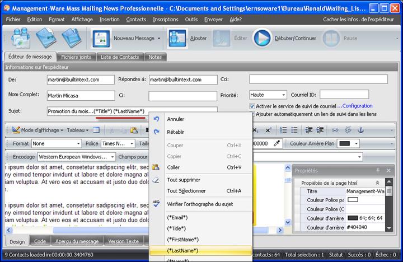
Task: Click the Mode d'affichage pencil icon
Action: coord(16,130)
